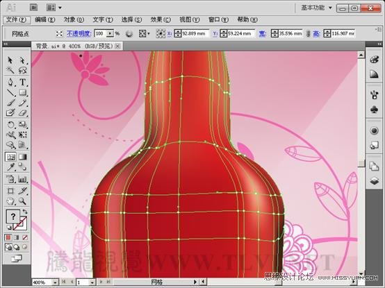
Task: Select the Mesh tool
Action: [x=10, y=157]
